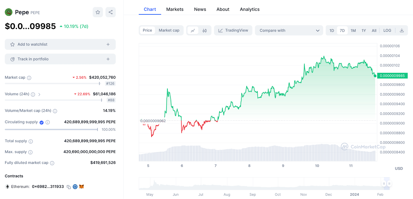Click the info icon next to Market cap
Image resolution: width=413 pixels, height=199 pixels.
[29, 78]
